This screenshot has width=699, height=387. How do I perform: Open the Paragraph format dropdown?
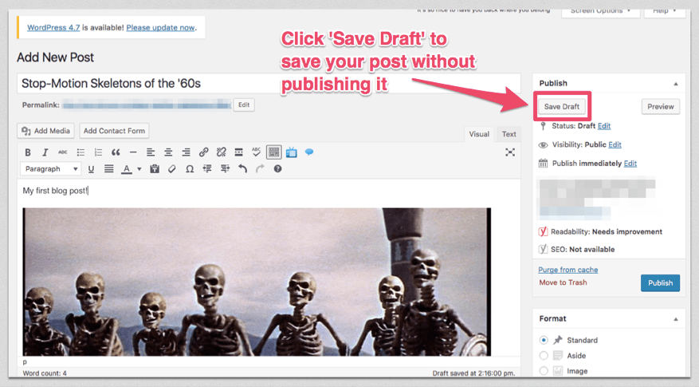tap(50, 168)
